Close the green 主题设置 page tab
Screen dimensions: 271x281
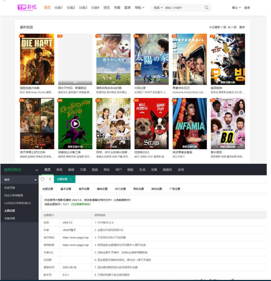(71, 179)
